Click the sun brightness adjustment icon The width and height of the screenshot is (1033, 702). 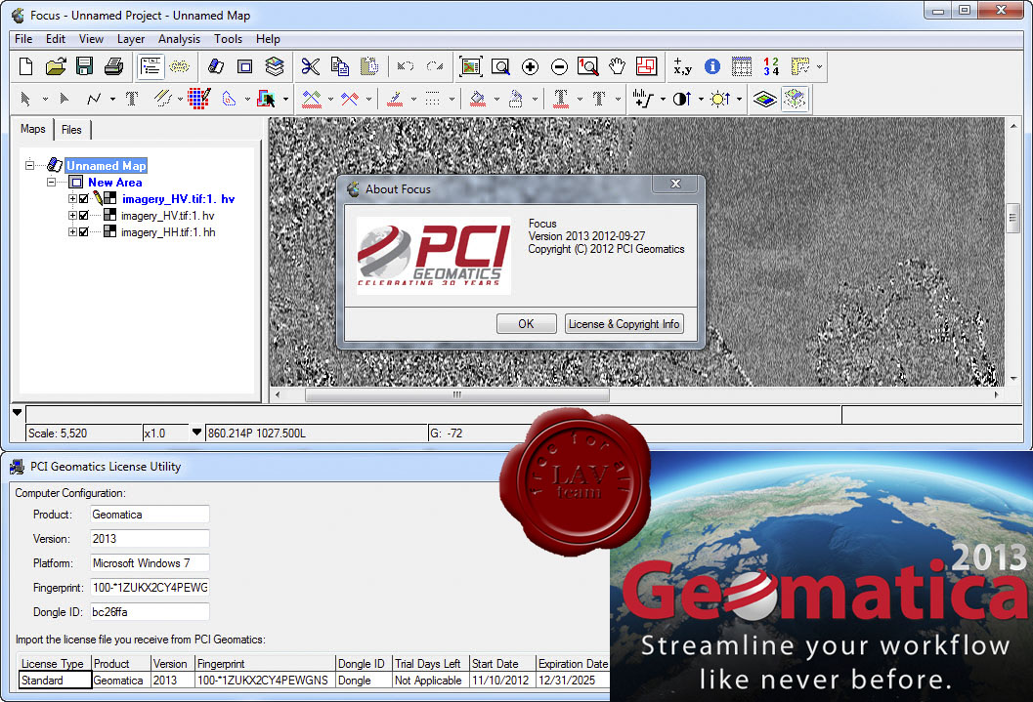click(720, 100)
